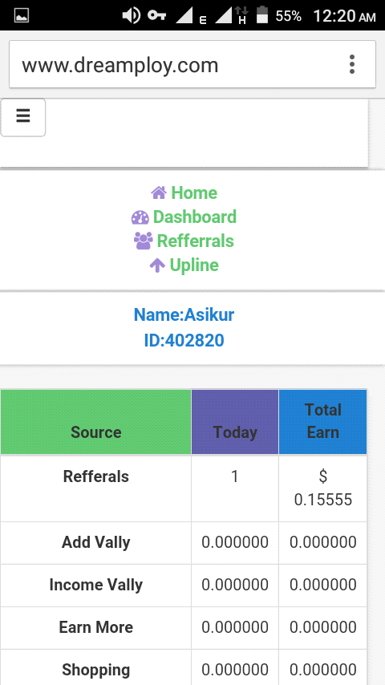The height and width of the screenshot is (685, 385).
Task: Open the Dashboard link
Action: (194, 217)
